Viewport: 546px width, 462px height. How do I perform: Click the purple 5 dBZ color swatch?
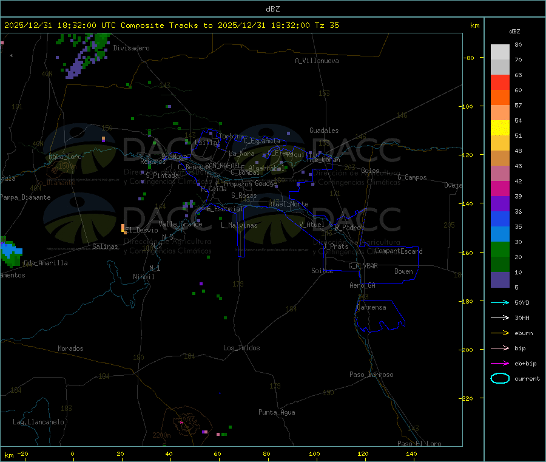click(500, 280)
